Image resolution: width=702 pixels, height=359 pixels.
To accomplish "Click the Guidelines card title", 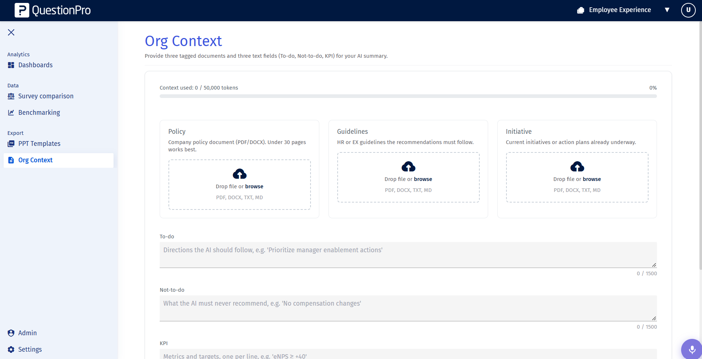I will tap(352, 132).
